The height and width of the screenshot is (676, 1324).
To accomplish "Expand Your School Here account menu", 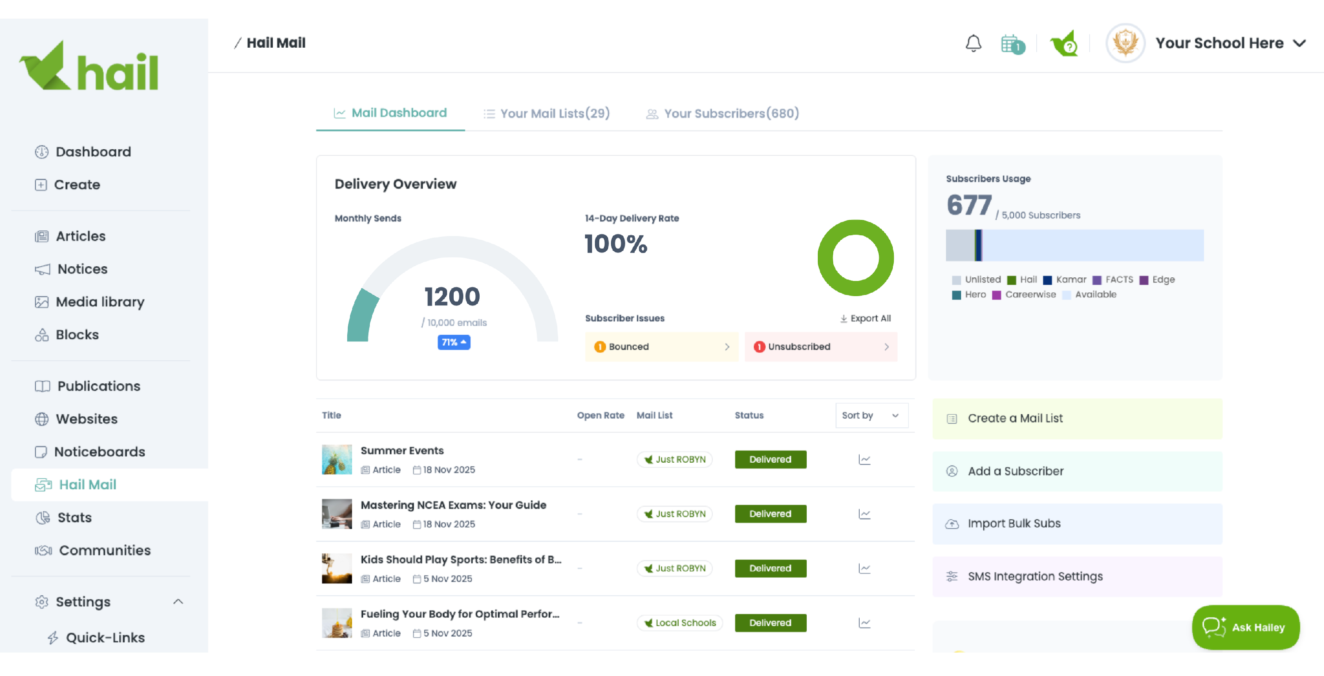I will (1299, 43).
